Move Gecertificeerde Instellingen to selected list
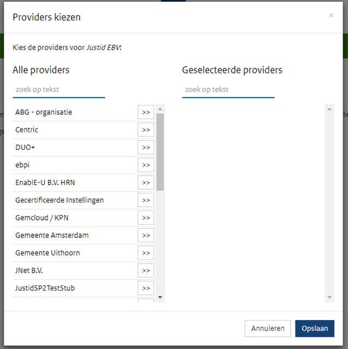Image resolution: width=348 pixels, height=349 pixels. [x=146, y=200]
